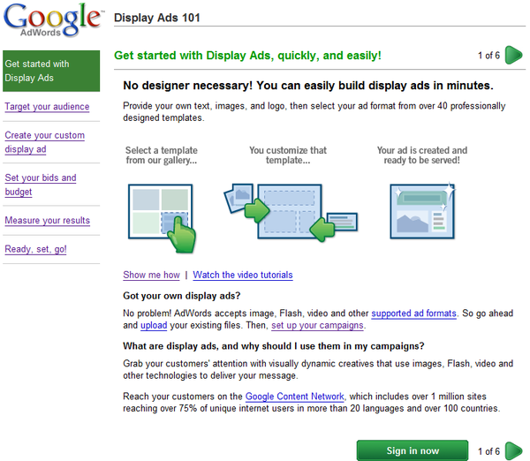
Task: Open Watch the video tutorials link
Action: coord(243,275)
